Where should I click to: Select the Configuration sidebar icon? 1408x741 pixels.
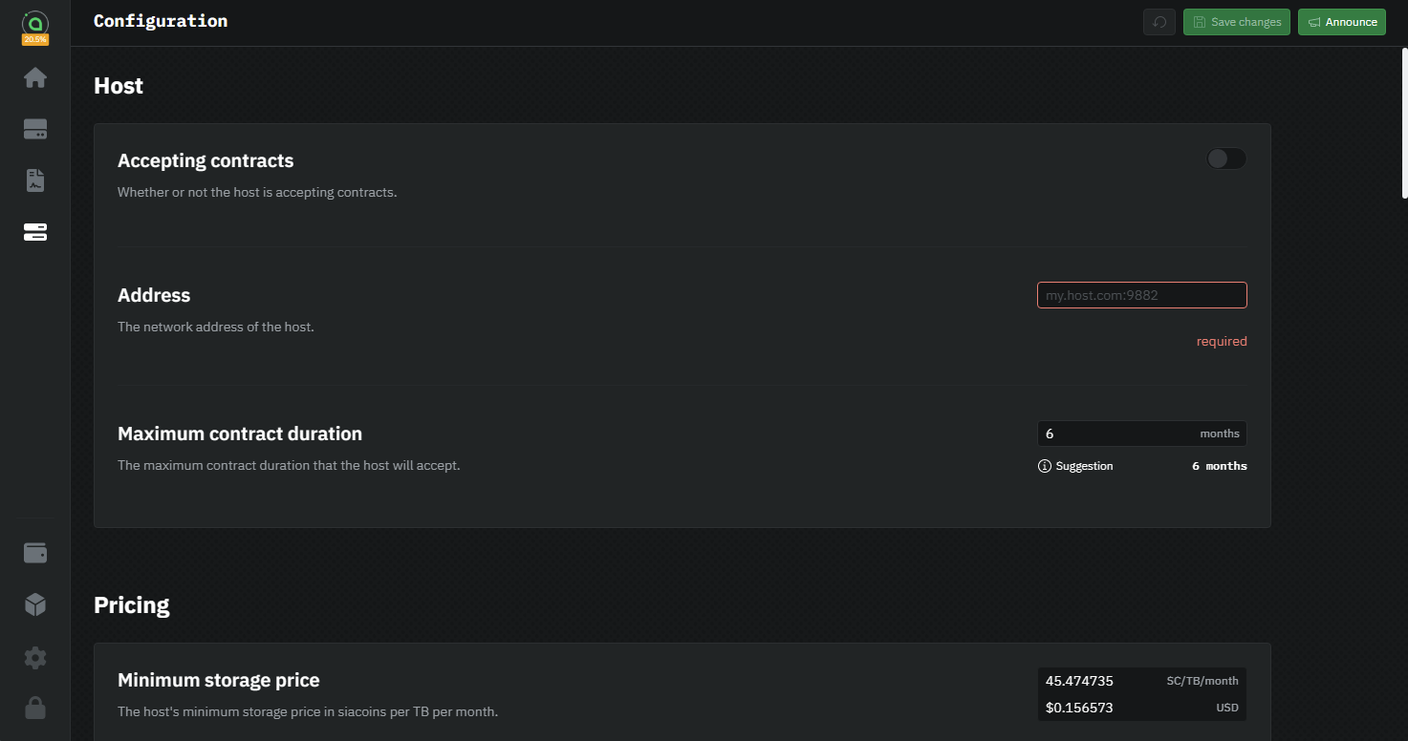(35, 232)
